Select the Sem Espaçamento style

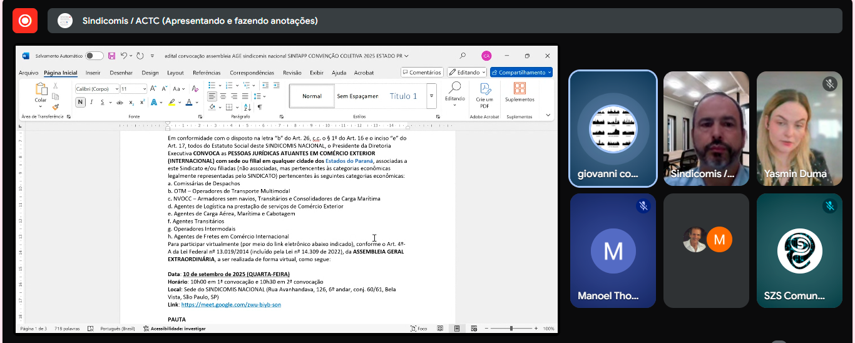pyautogui.click(x=357, y=96)
